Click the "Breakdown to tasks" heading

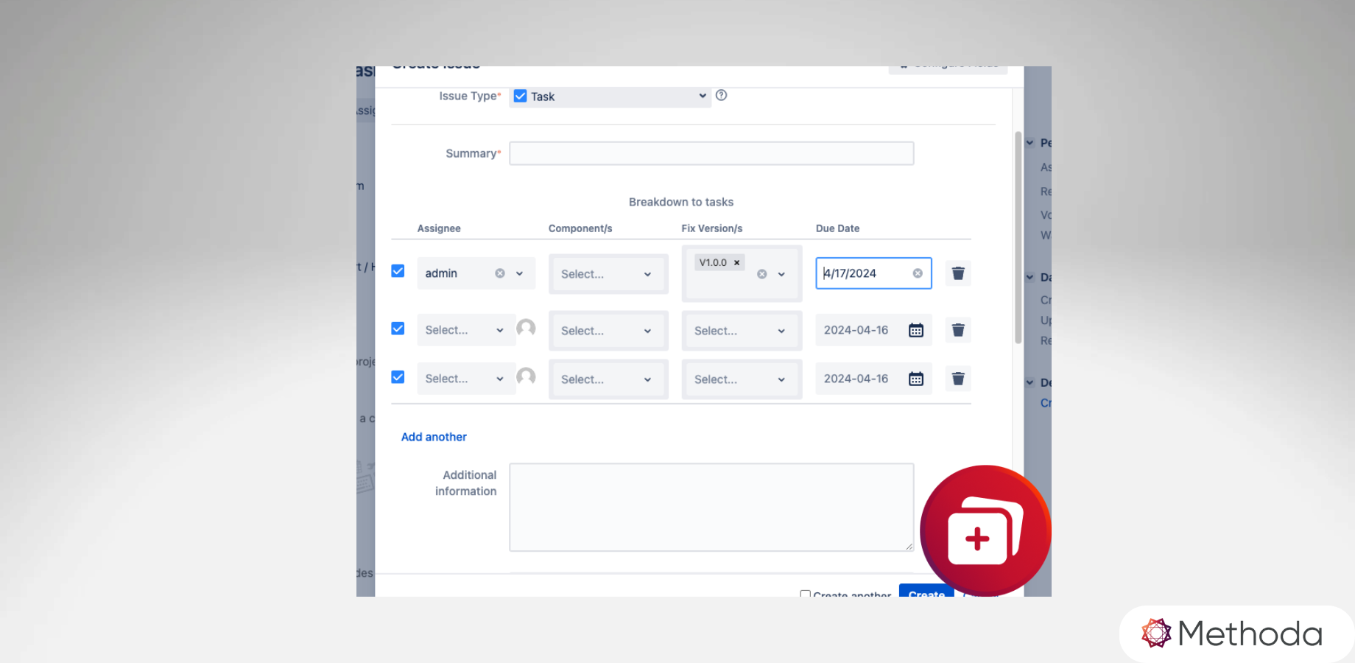pos(681,202)
